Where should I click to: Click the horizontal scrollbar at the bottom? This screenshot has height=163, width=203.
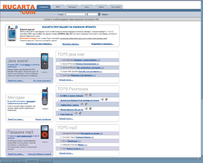pos(100,158)
